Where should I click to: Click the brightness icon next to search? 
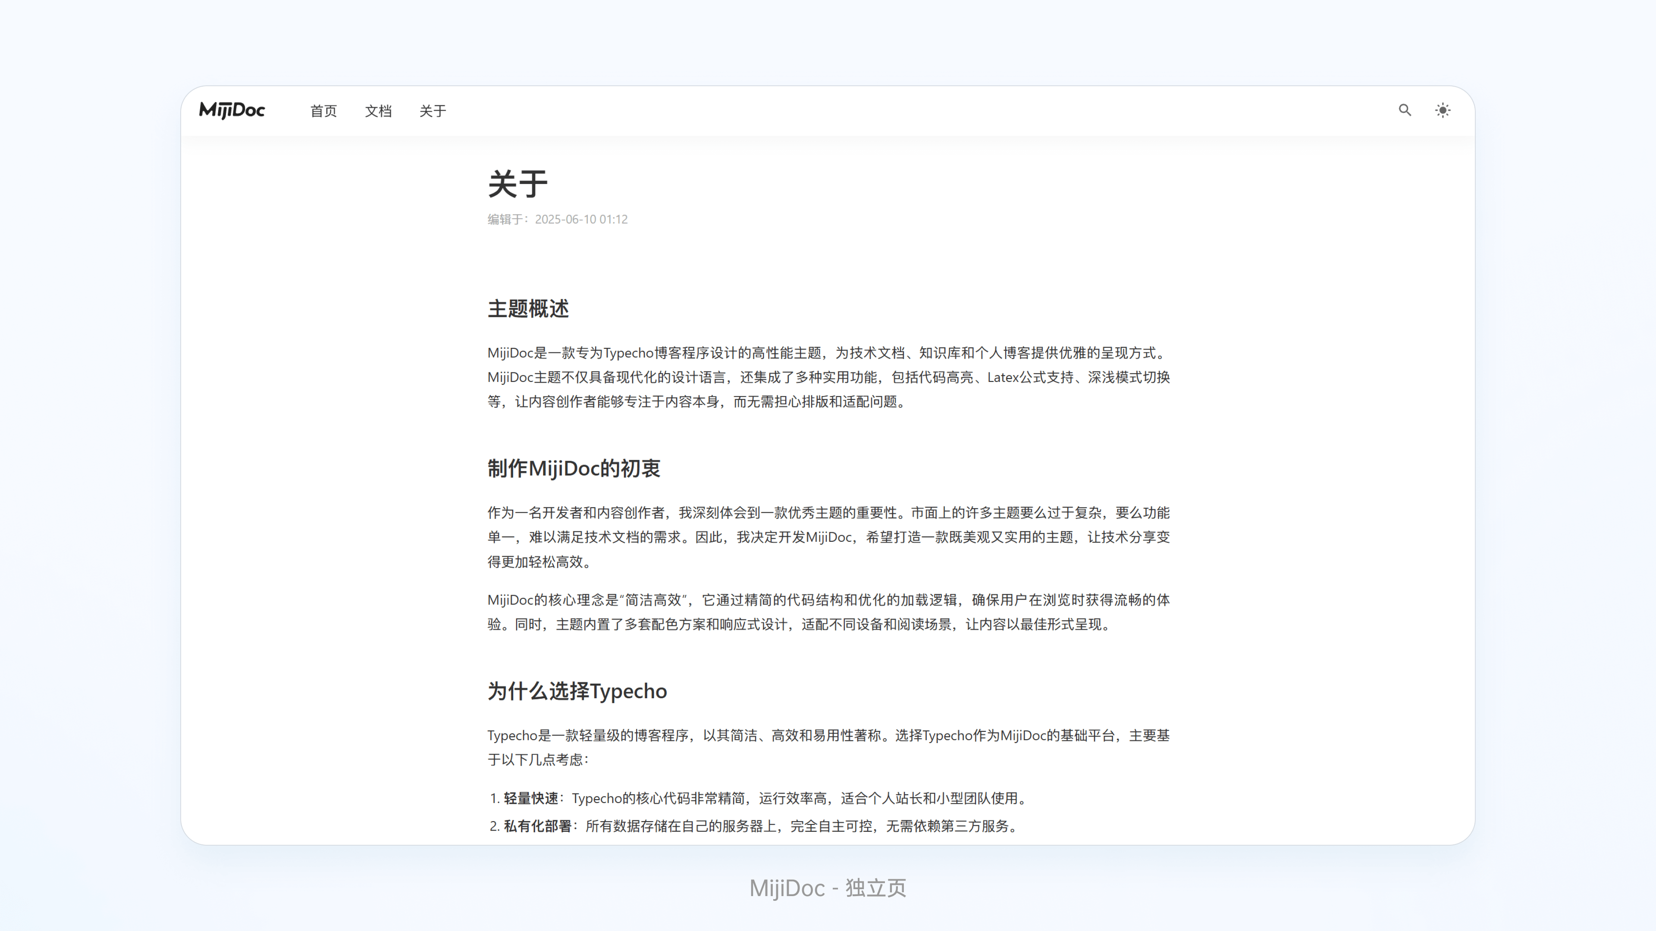[x=1443, y=110]
